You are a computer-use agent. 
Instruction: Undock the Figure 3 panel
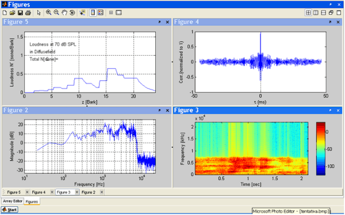tap(330, 110)
